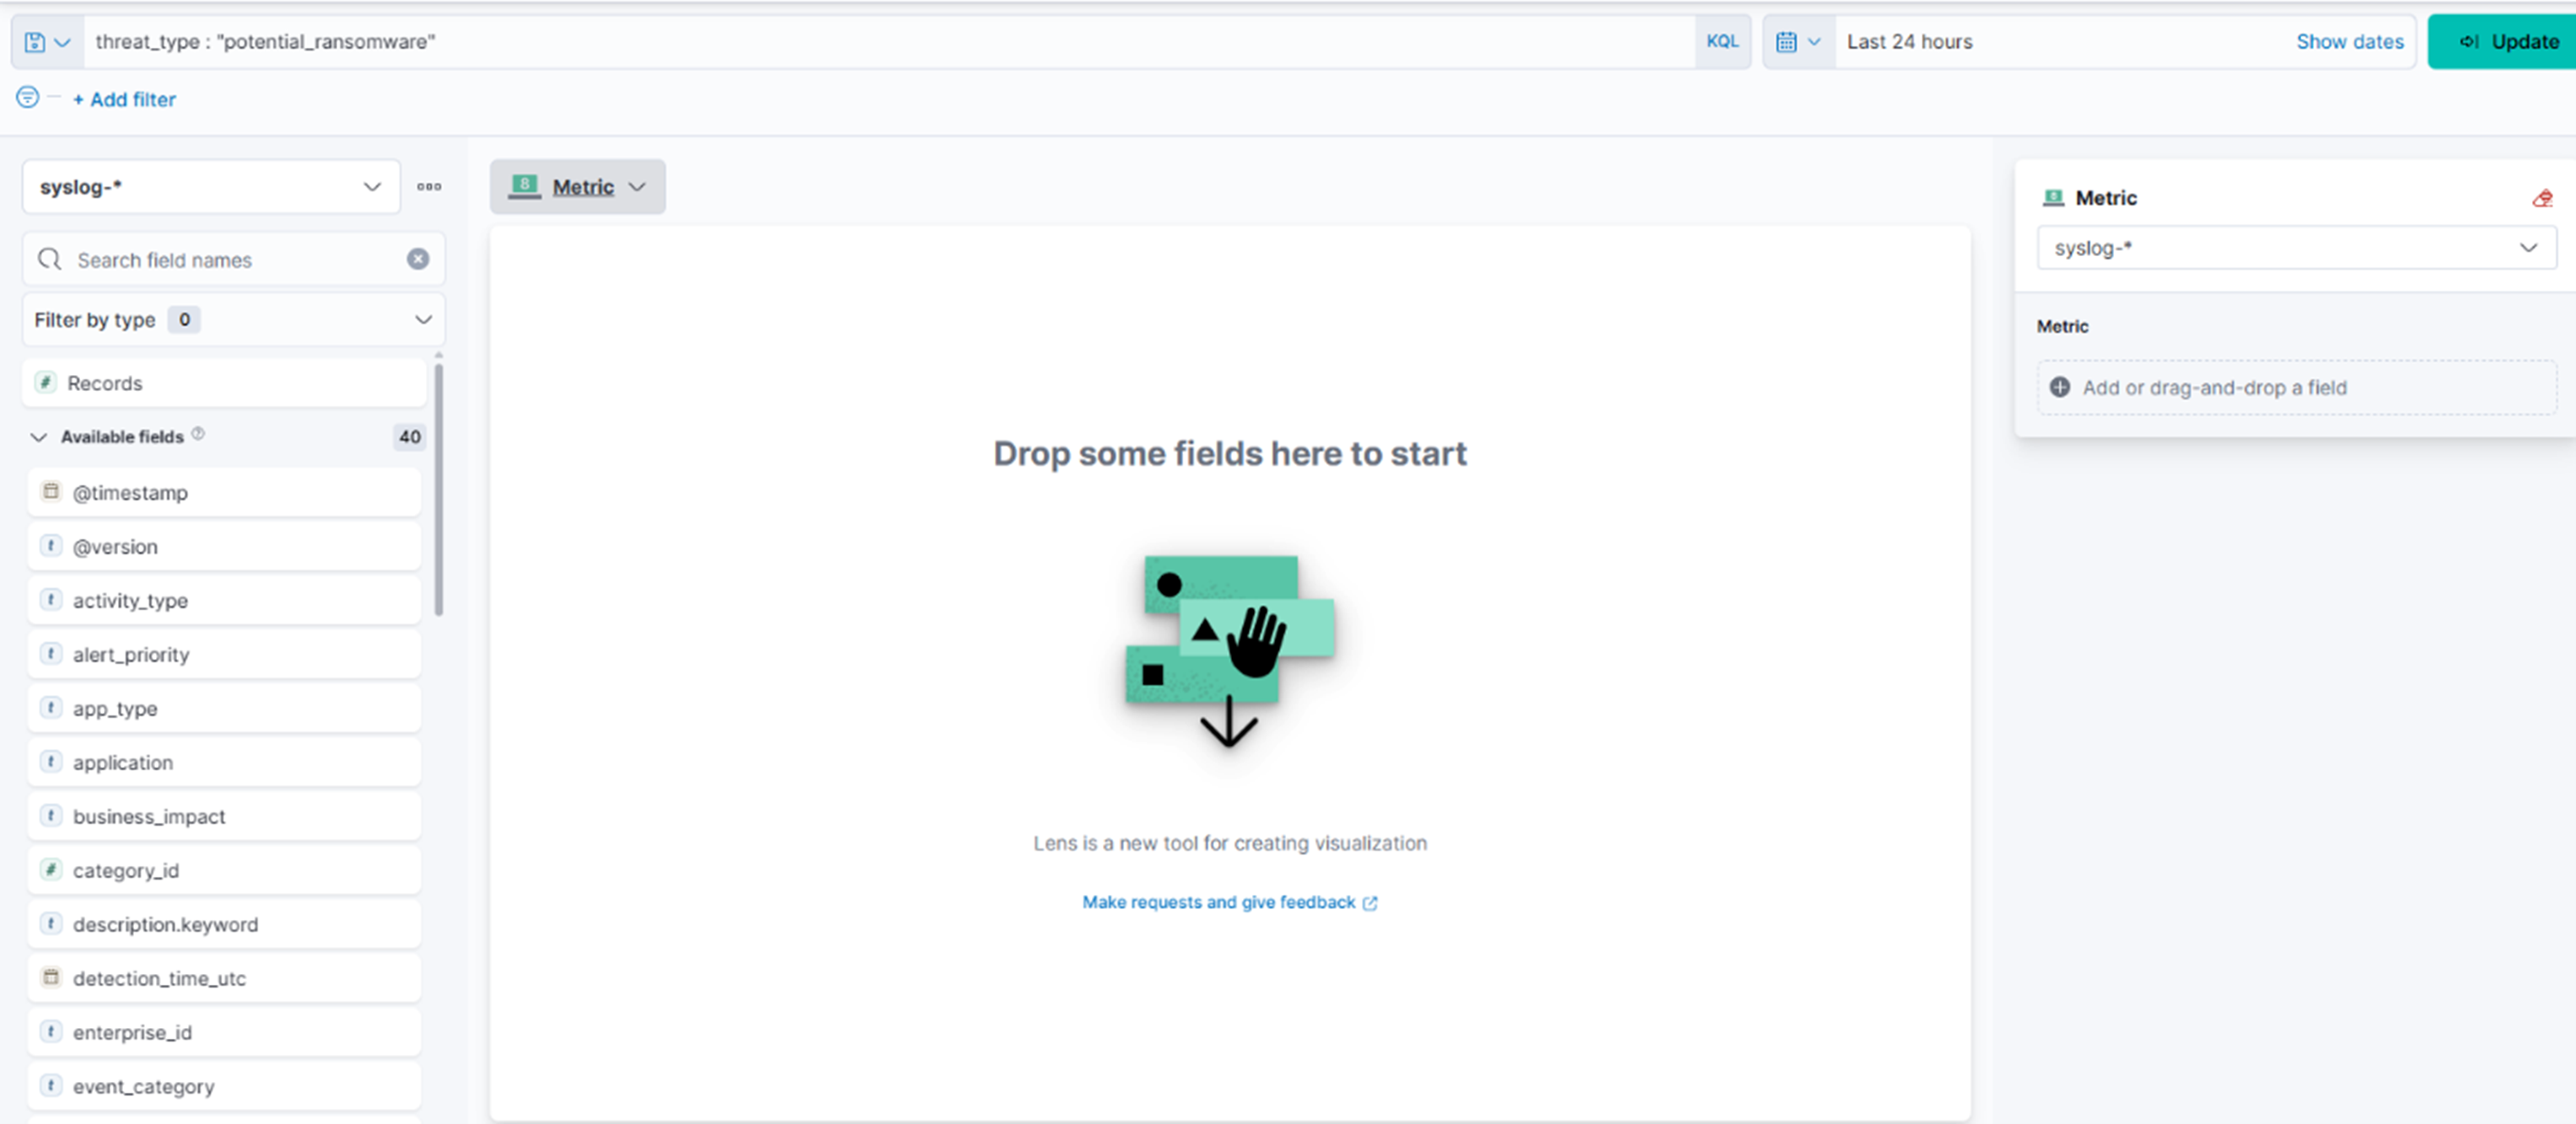Click the KQL language switcher
The image size is (2576, 1124).
[x=1721, y=42]
